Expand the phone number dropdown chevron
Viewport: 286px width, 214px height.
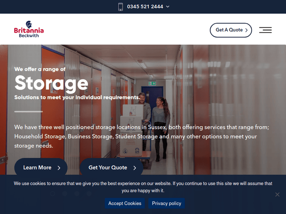click(x=168, y=7)
